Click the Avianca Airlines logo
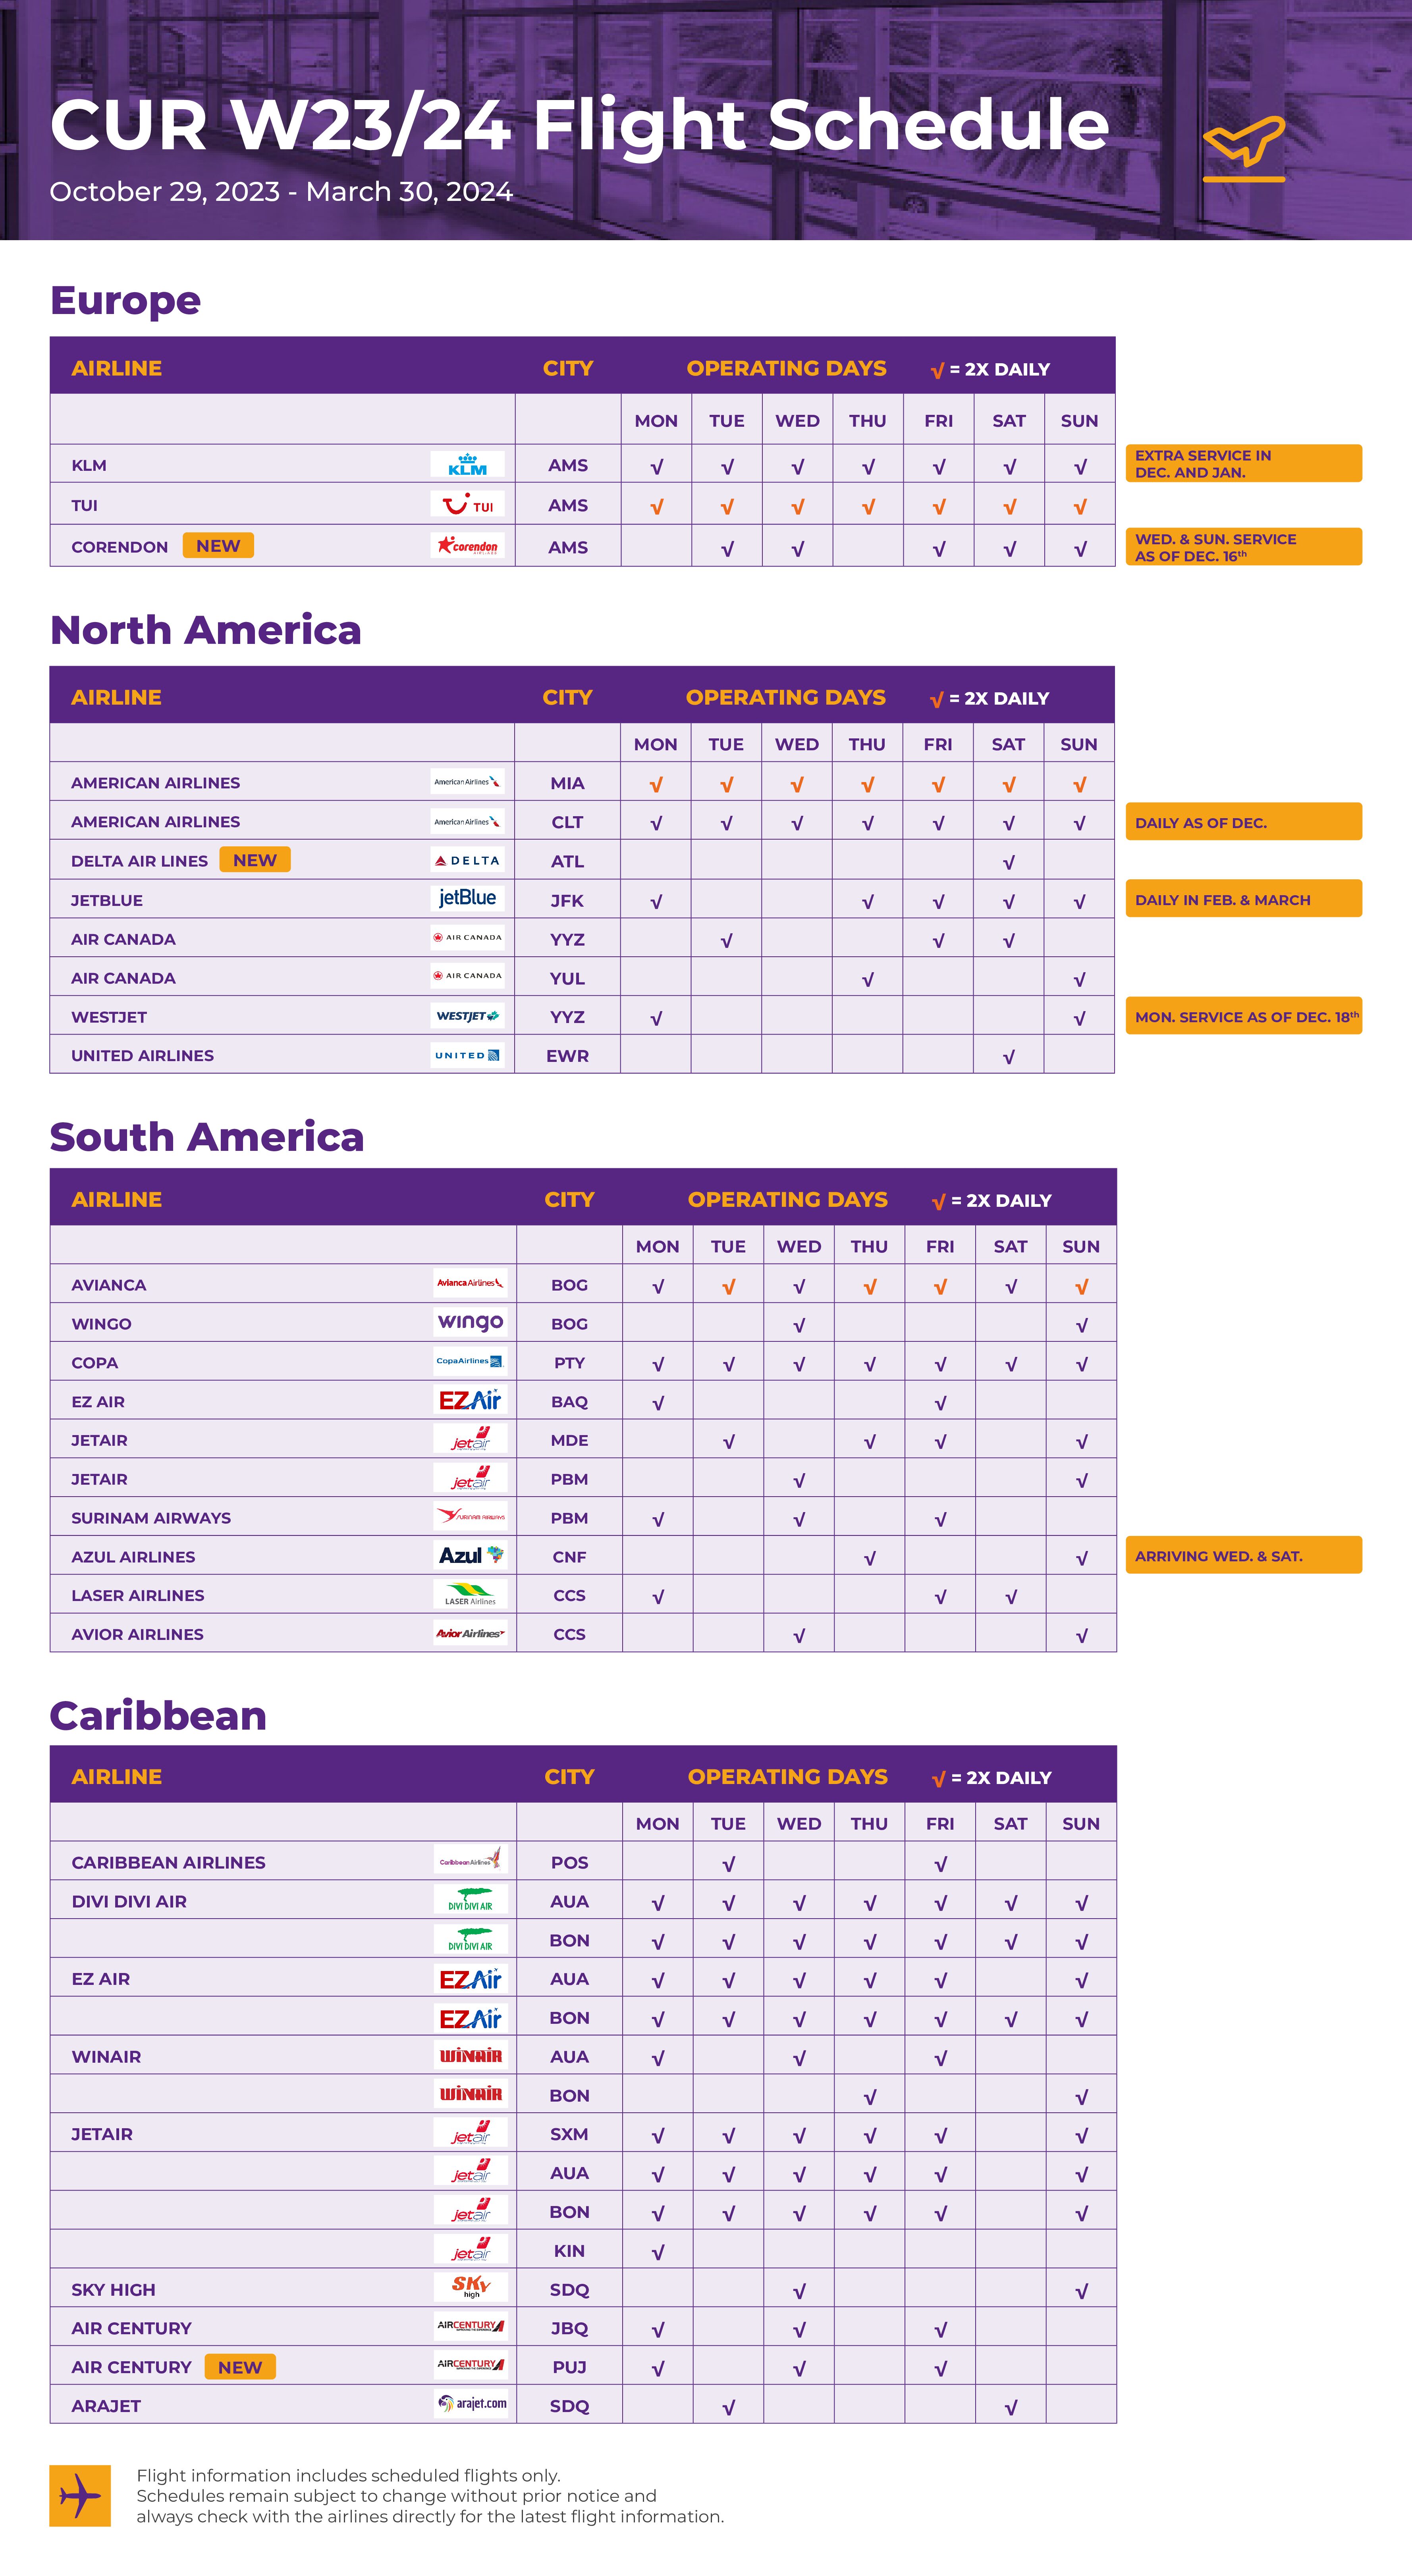Image resolution: width=1412 pixels, height=2576 pixels. (x=470, y=1283)
